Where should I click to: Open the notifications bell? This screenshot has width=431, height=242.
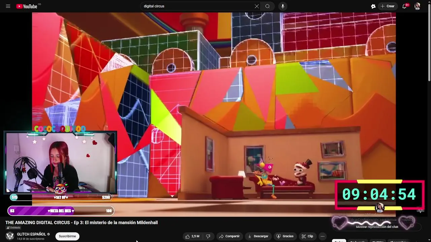404,6
